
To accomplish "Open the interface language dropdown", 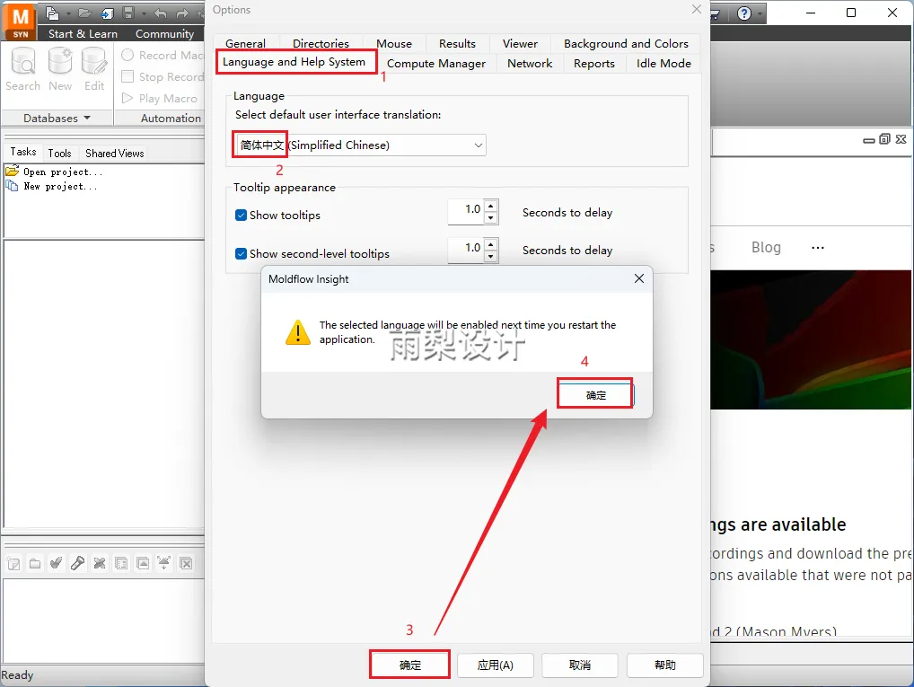I will coord(360,145).
